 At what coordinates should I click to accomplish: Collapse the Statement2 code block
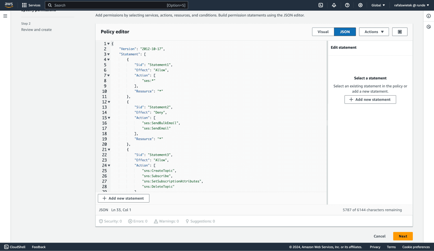click(109, 102)
